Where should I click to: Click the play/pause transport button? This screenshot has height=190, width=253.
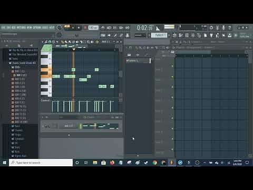click(73, 27)
